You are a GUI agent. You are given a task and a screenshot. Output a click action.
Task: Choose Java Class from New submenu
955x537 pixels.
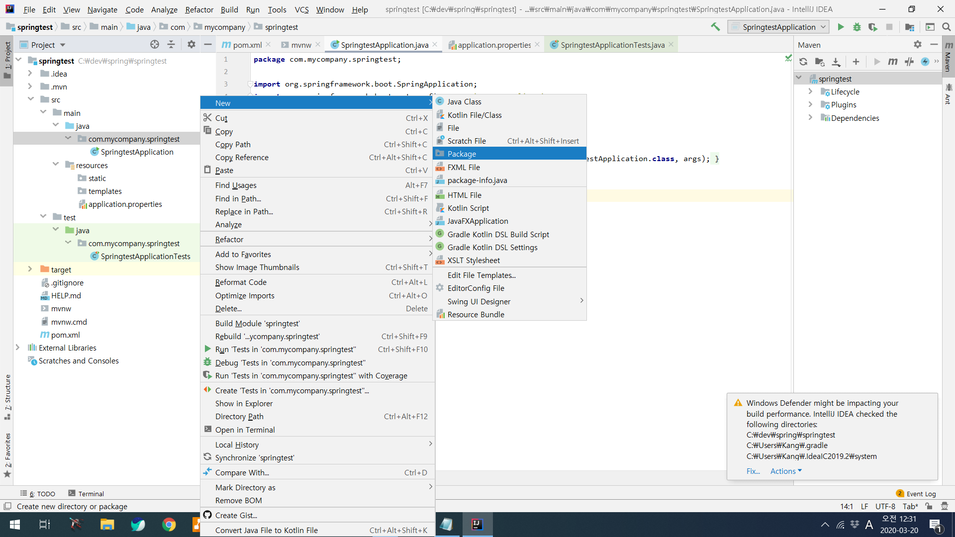coord(509,101)
